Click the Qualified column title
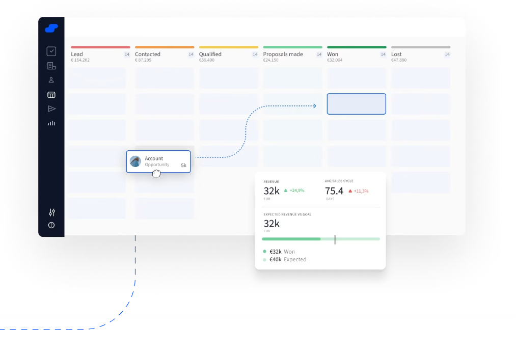Image resolution: width=516 pixels, height=354 pixels. (x=210, y=54)
